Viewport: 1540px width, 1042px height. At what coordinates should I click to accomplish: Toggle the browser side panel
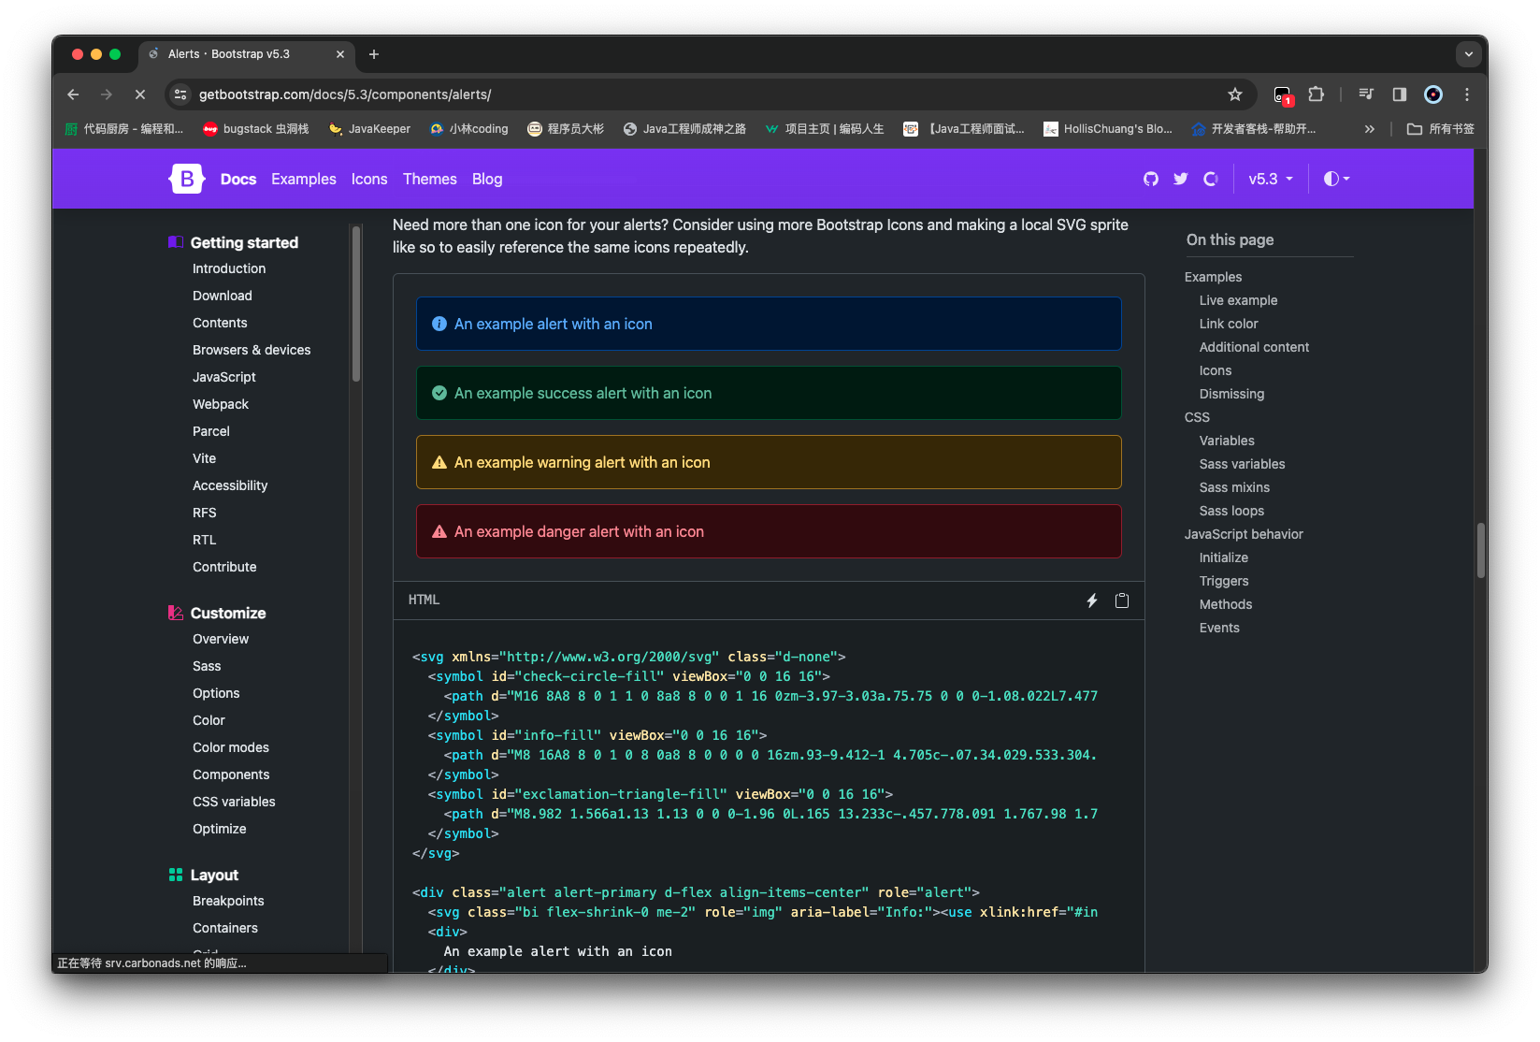click(x=1400, y=94)
